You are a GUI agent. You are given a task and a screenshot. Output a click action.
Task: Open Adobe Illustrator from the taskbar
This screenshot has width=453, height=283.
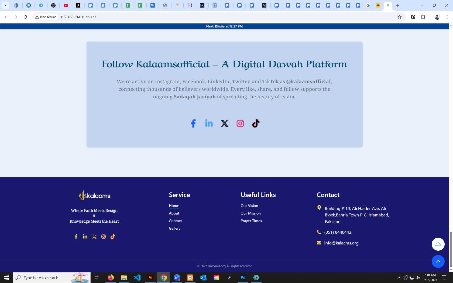point(150,278)
